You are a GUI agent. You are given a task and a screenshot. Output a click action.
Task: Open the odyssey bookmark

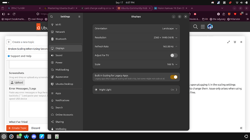(x=217, y=19)
